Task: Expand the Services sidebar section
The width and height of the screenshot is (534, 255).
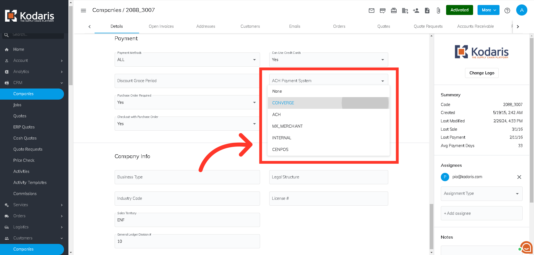Action: (x=34, y=205)
